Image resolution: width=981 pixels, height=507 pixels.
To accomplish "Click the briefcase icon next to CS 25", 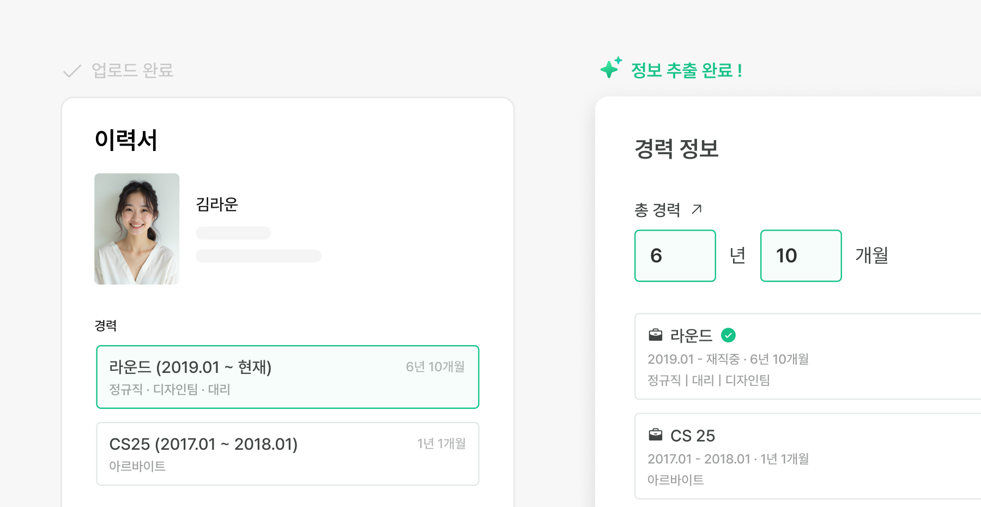I will click(x=655, y=435).
